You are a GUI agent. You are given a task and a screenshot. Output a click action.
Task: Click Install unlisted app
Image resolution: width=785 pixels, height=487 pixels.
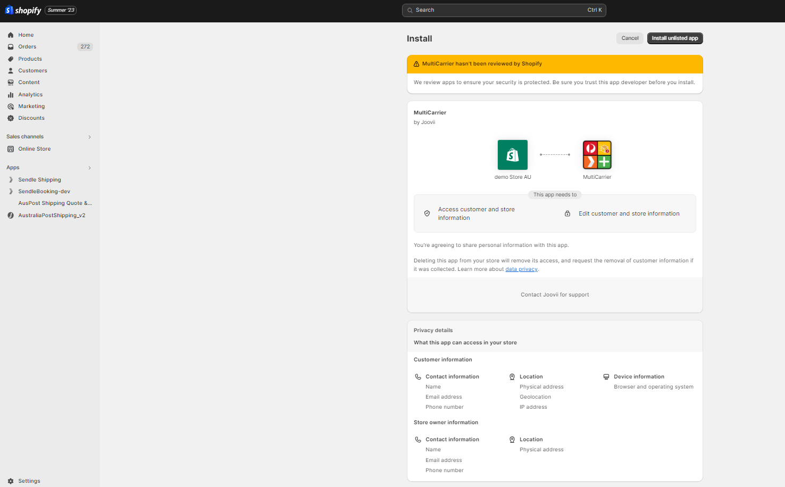point(675,38)
